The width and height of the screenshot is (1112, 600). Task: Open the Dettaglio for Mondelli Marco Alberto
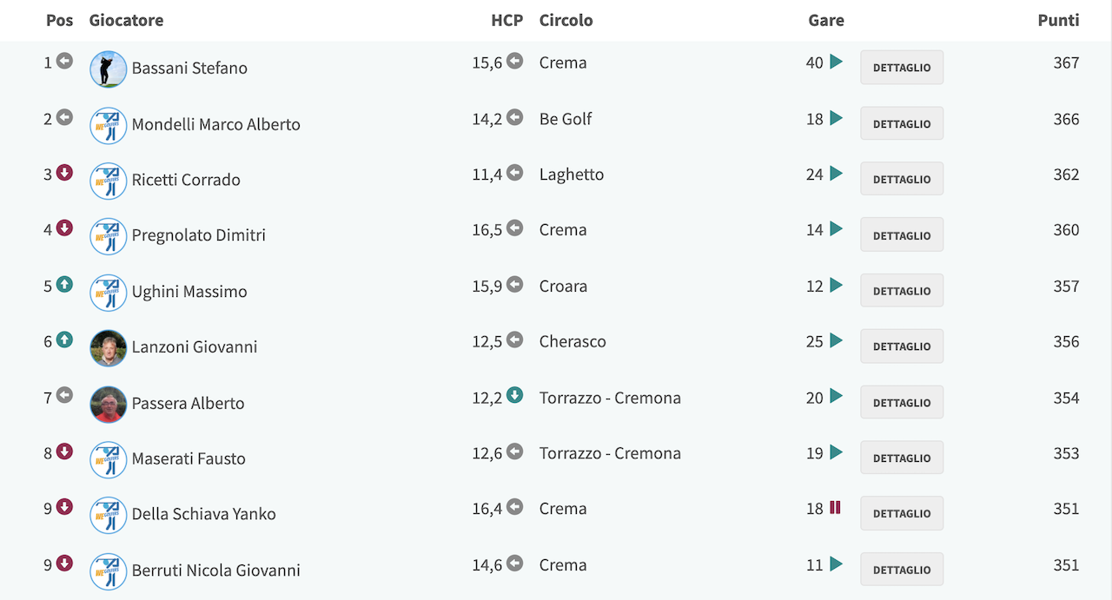902,123
